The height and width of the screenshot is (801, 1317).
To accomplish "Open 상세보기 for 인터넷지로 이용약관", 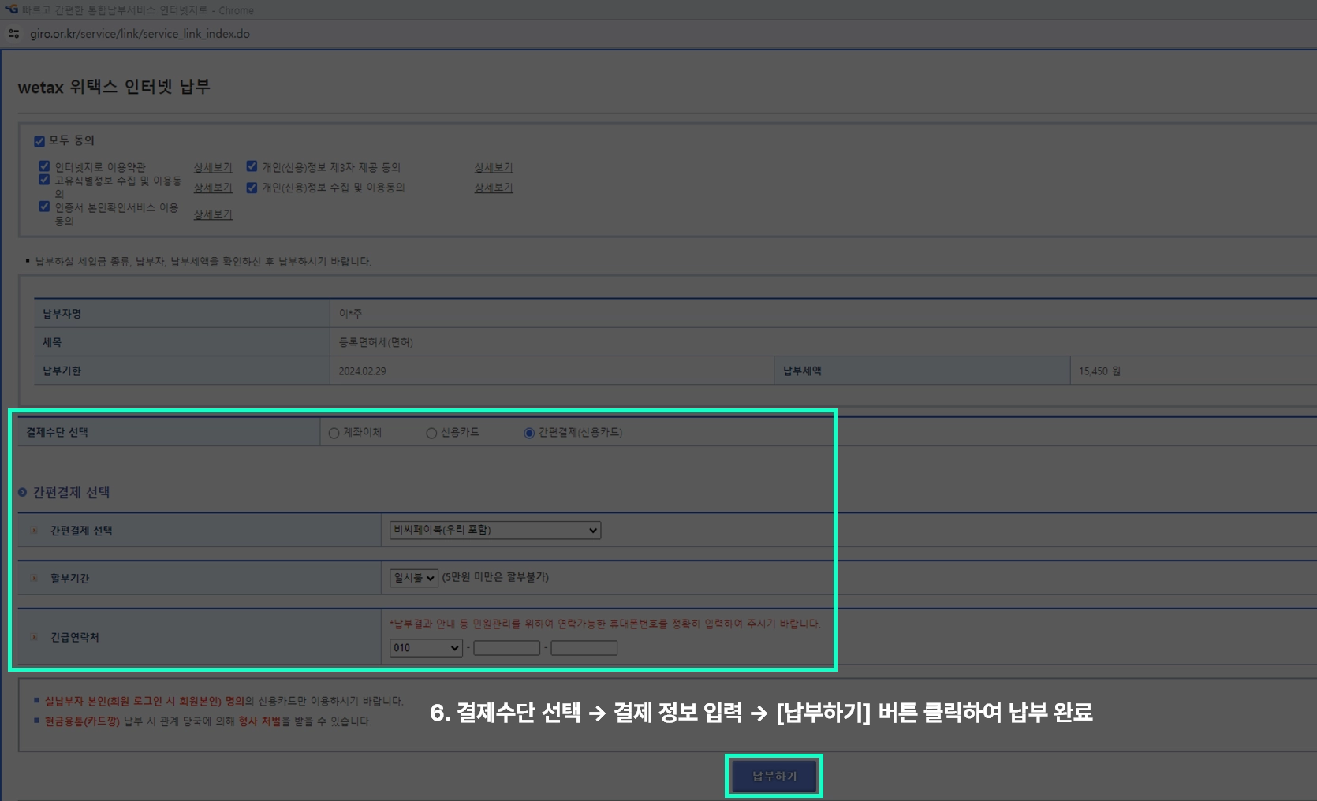I will pyautogui.click(x=213, y=167).
